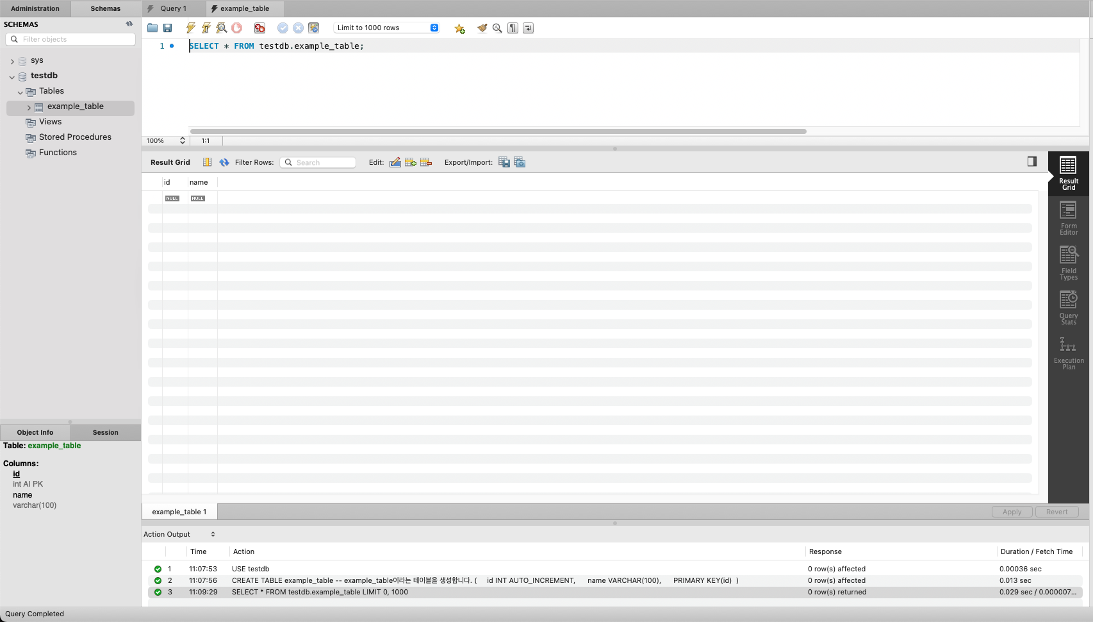Select the Views folder
This screenshot has width=1093, height=622.
(x=50, y=122)
